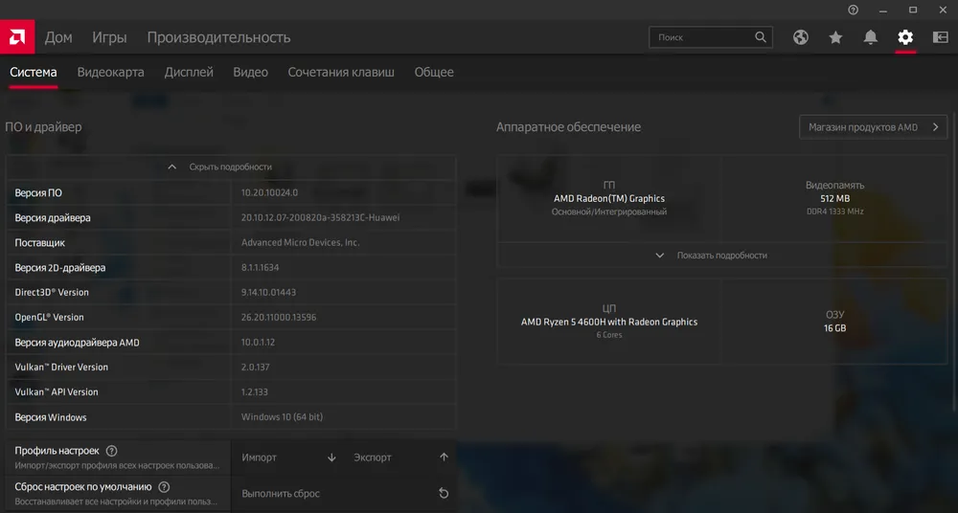Image resolution: width=958 pixels, height=513 pixels.
Task: Show help for Сброс настроек по умолчанию
Action: click(164, 487)
